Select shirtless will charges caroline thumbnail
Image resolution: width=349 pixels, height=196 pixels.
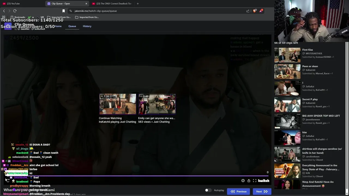287,154
